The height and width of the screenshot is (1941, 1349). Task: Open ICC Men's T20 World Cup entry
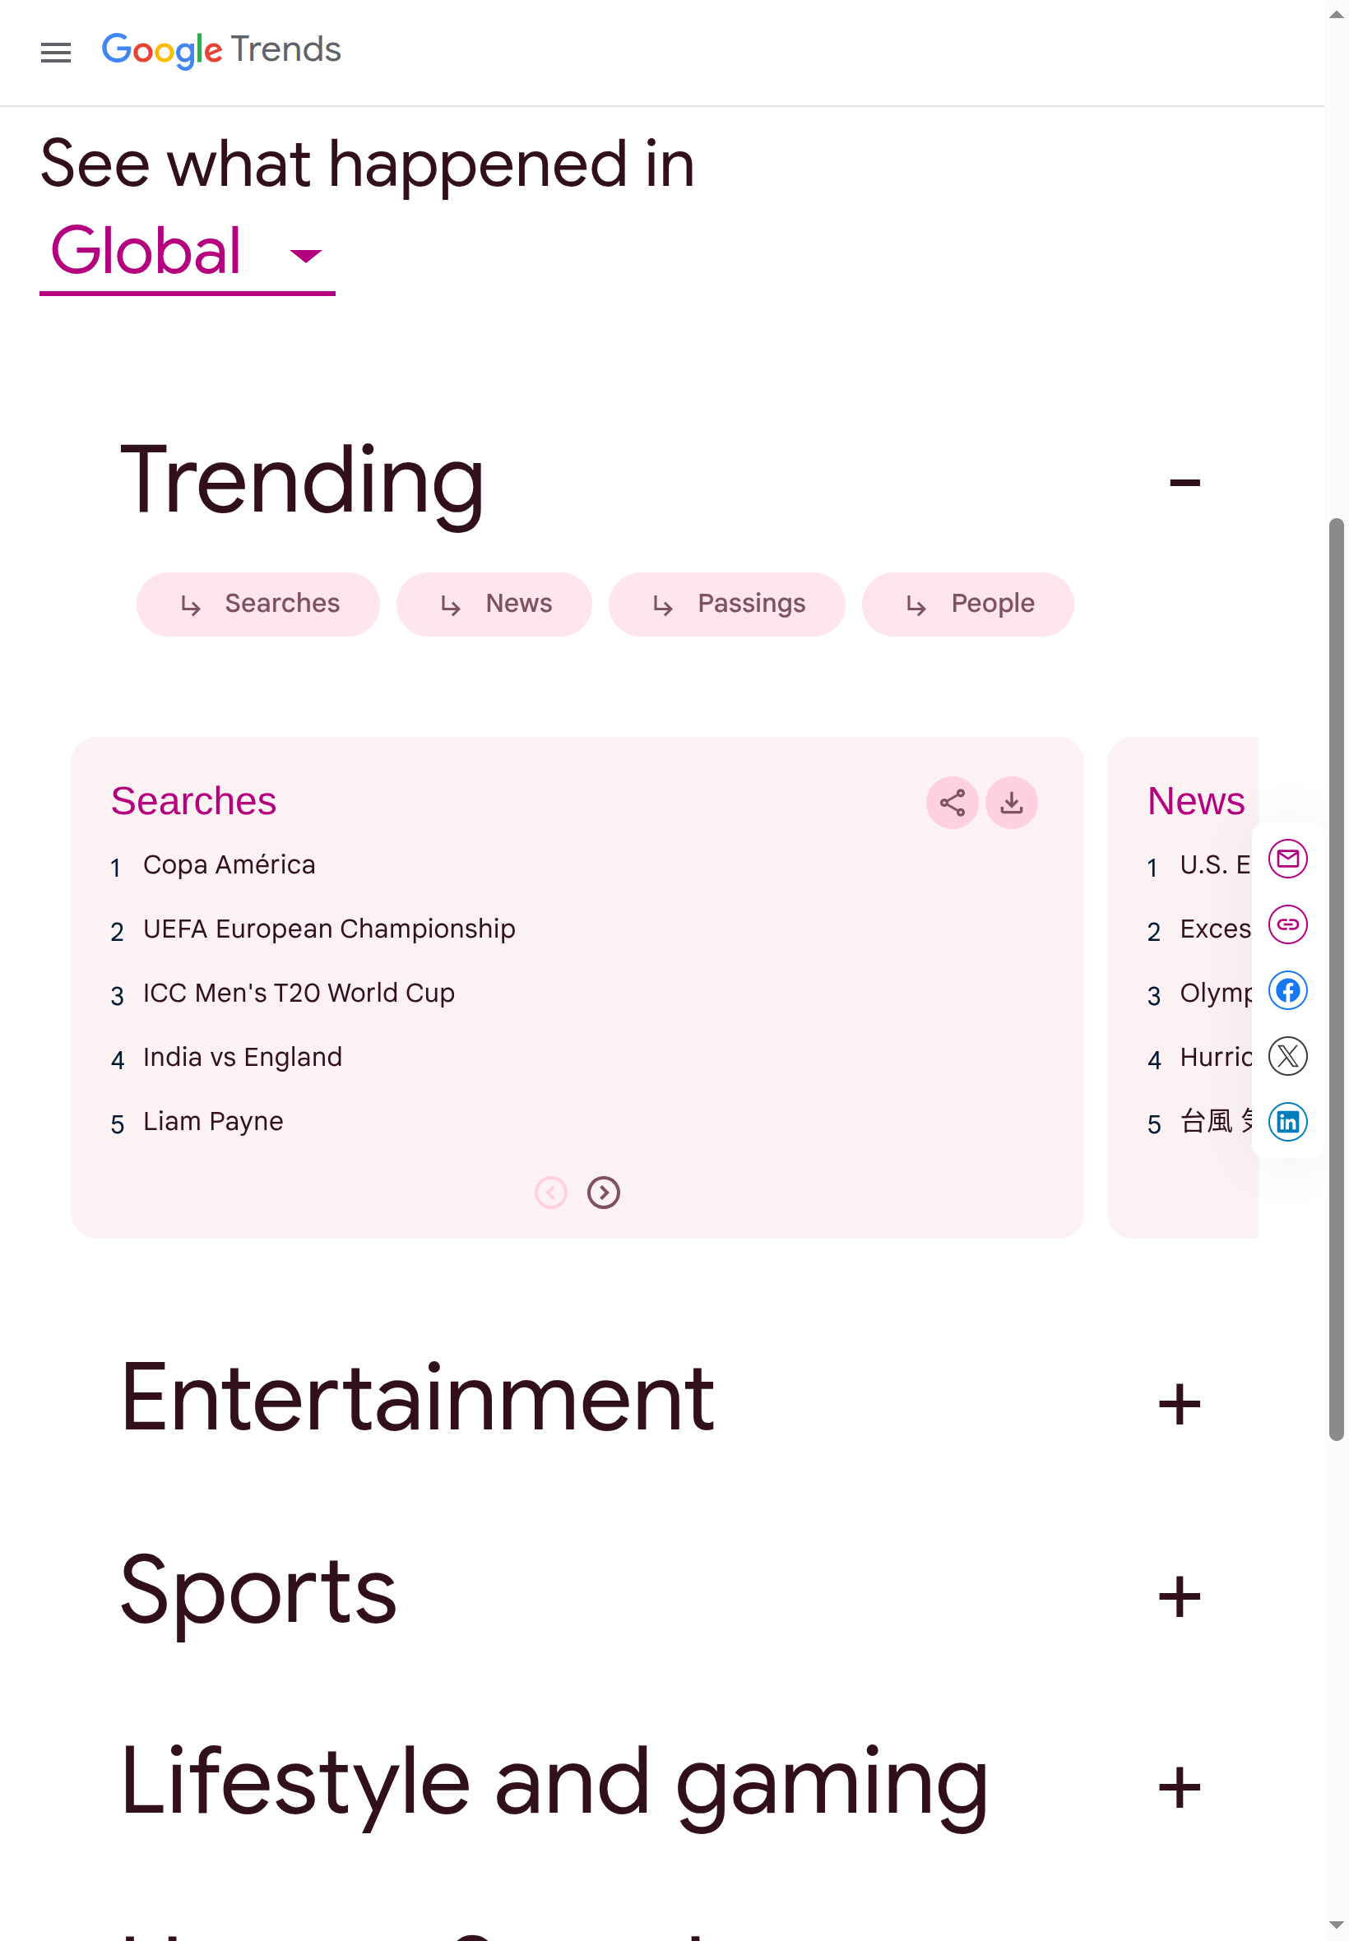point(299,993)
